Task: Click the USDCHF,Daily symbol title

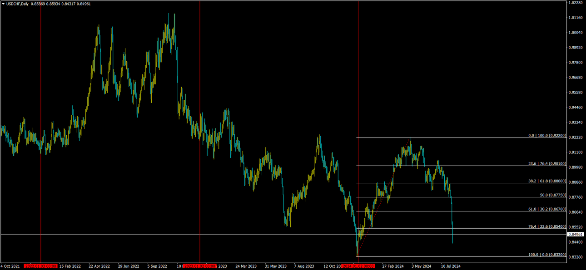Action: [17, 4]
